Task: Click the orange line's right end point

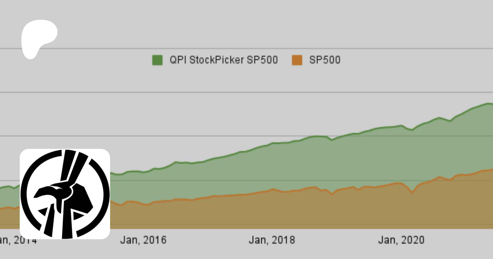Action: click(x=492, y=170)
